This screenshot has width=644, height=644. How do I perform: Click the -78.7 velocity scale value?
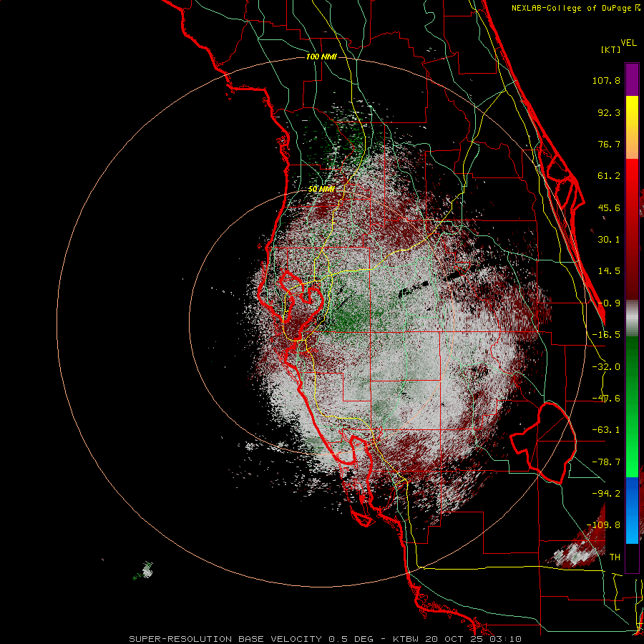606,462
